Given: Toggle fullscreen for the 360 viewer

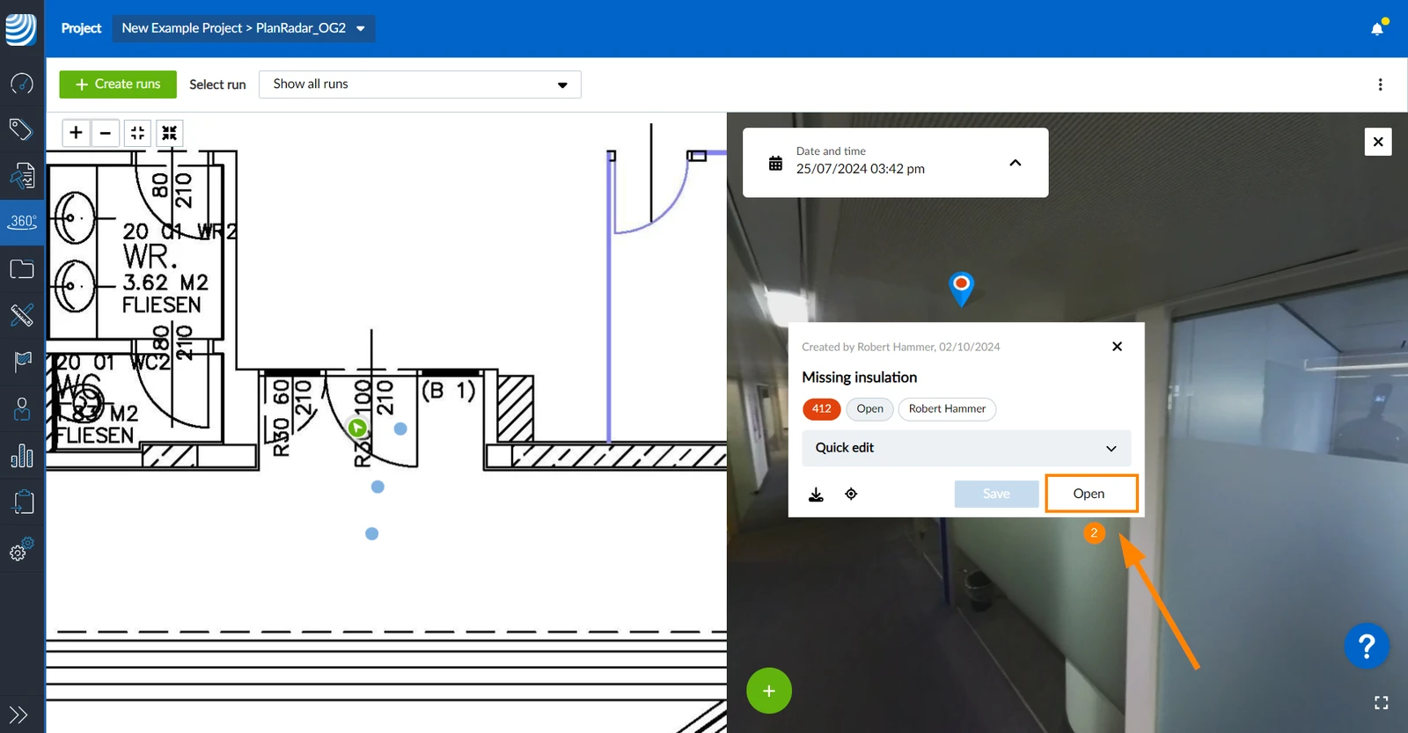Looking at the screenshot, I should click(1381, 702).
